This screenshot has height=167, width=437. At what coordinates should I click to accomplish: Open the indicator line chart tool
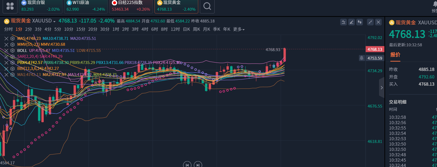[x=343, y=22]
